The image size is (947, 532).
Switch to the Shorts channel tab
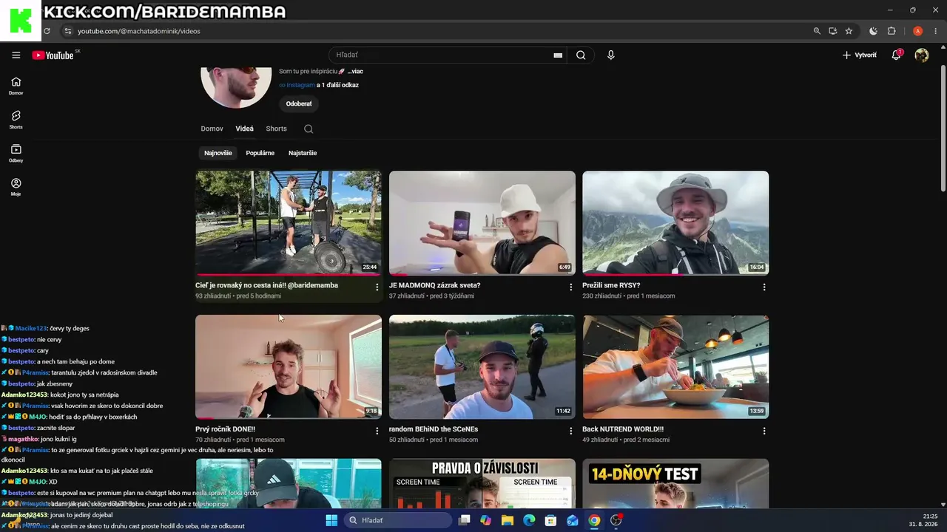[x=276, y=129]
